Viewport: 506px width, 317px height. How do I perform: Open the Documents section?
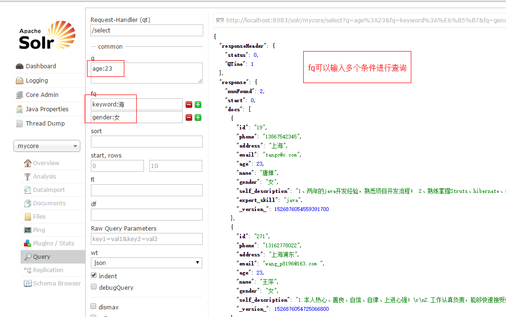pyautogui.click(x=49, y=203)
